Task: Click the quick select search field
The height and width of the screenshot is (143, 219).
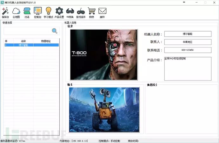Action: 27,31
